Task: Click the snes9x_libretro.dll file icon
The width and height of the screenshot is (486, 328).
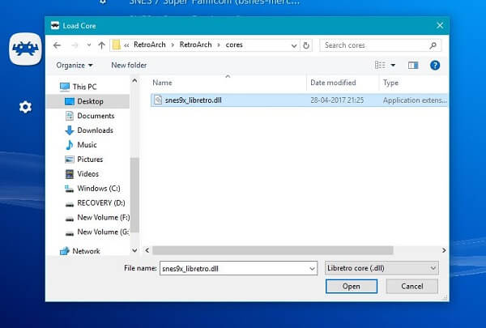Action: [x=158, y=100]
